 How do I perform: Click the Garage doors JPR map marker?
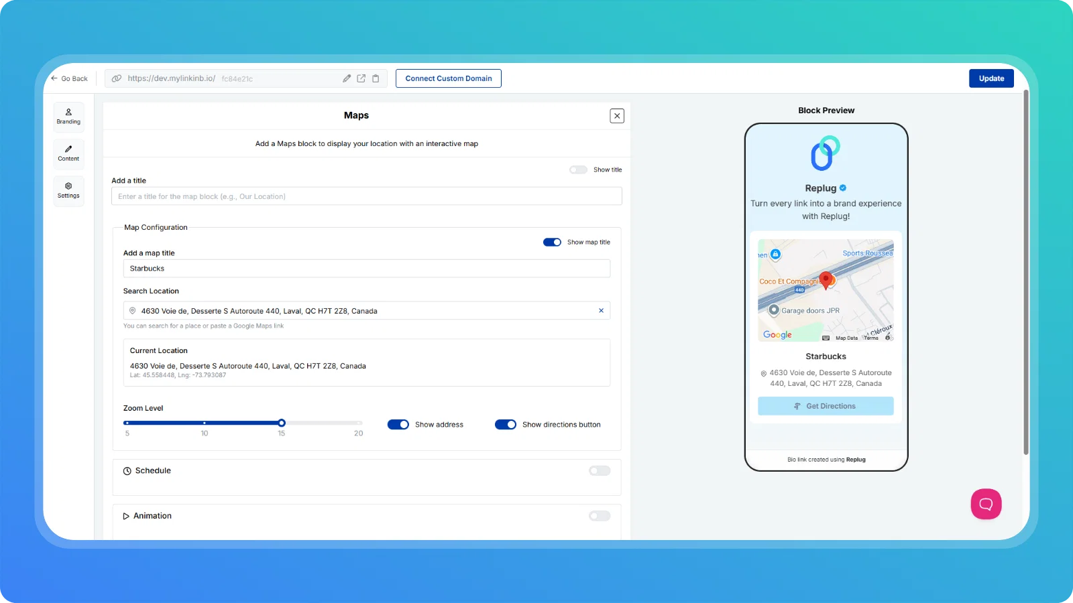774,310
